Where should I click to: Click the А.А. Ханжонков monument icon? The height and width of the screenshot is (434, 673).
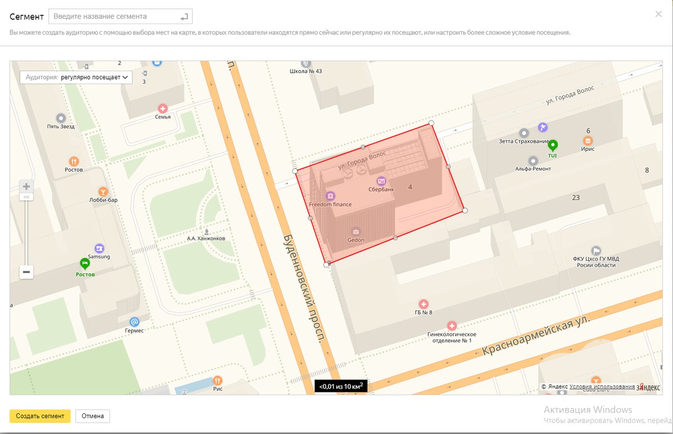(206, 231)
